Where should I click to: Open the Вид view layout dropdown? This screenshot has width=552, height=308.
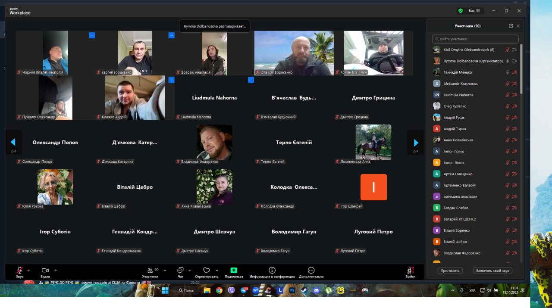coord(474,11)
